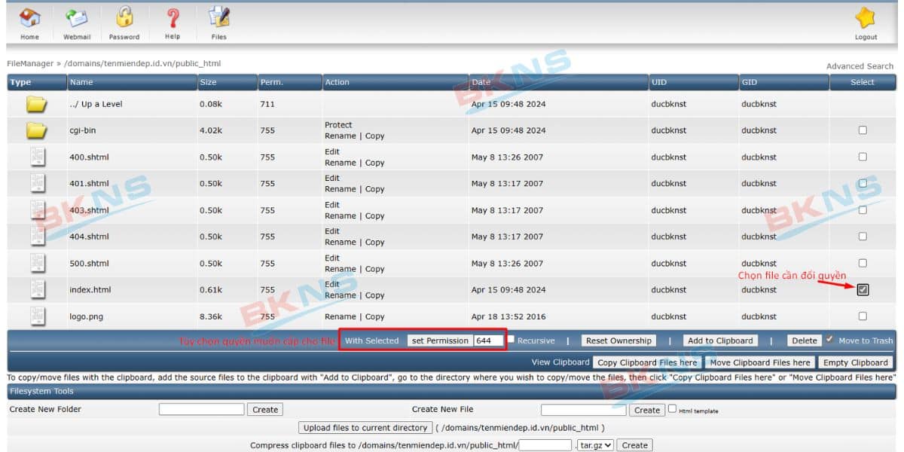
Task: Click the set Permission input showing 644
Action: coord(490,340)
